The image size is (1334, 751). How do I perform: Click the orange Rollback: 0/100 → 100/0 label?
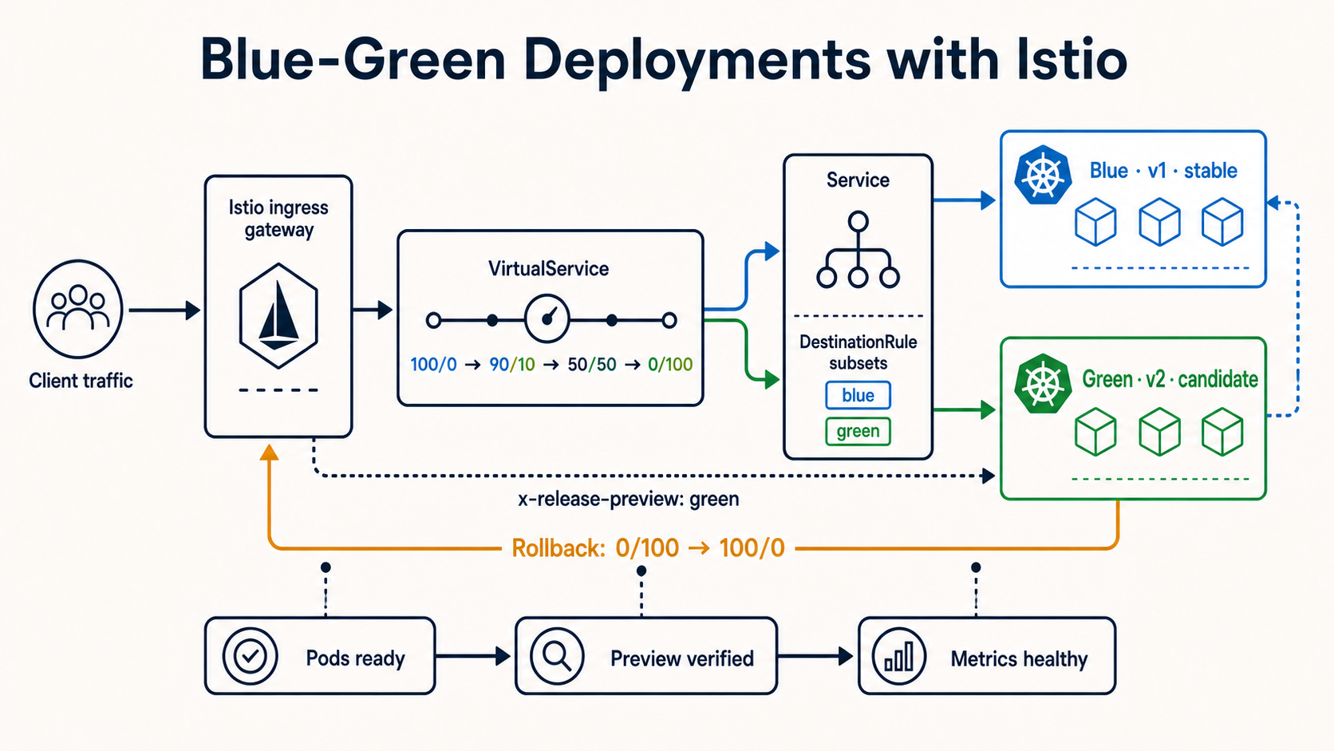pos(648,548)
